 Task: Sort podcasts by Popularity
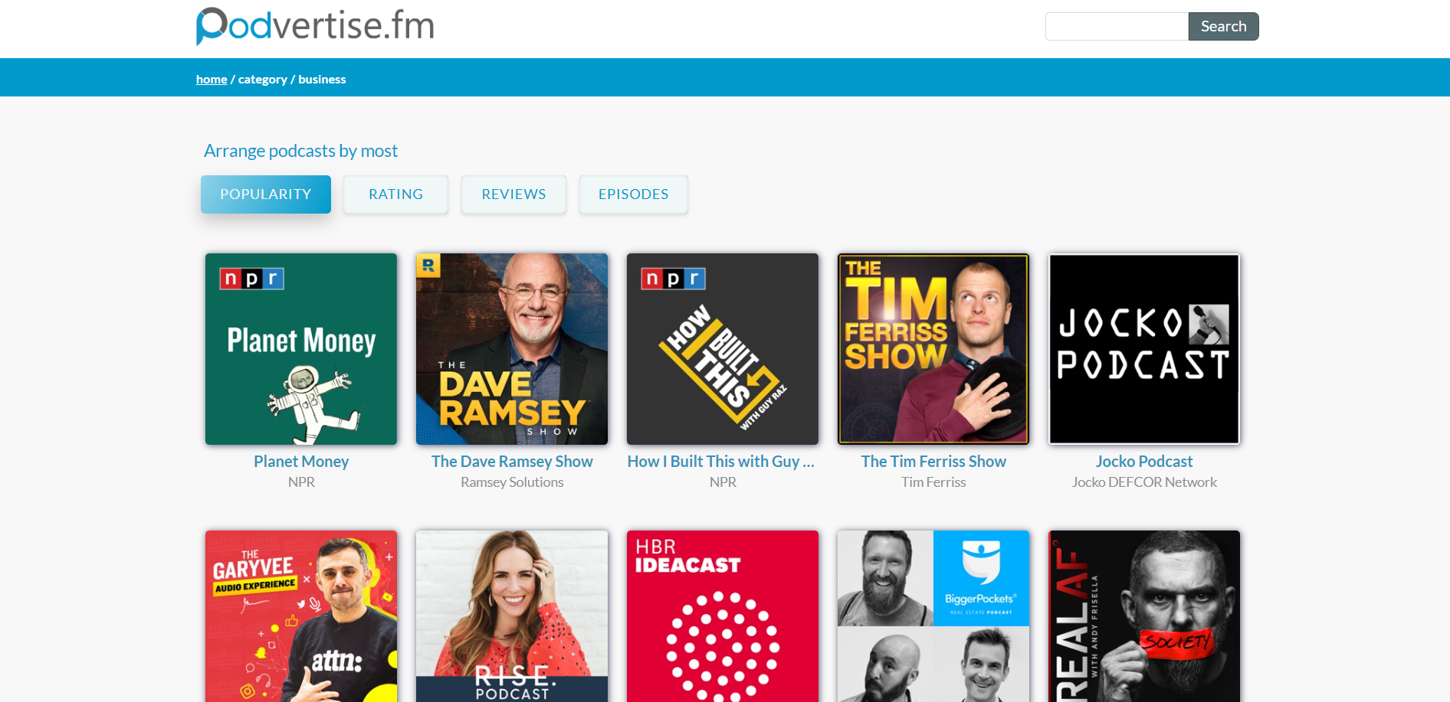coord(266,194)
